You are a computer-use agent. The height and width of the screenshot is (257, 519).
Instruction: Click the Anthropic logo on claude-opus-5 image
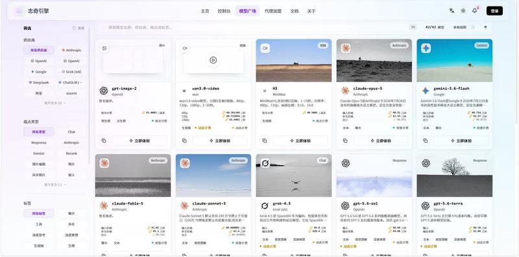[x=346, y=49]
